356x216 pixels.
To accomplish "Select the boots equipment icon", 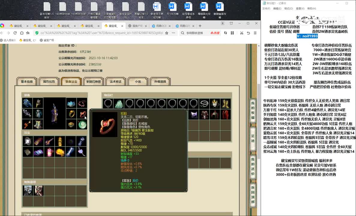I will pos(38,124).
